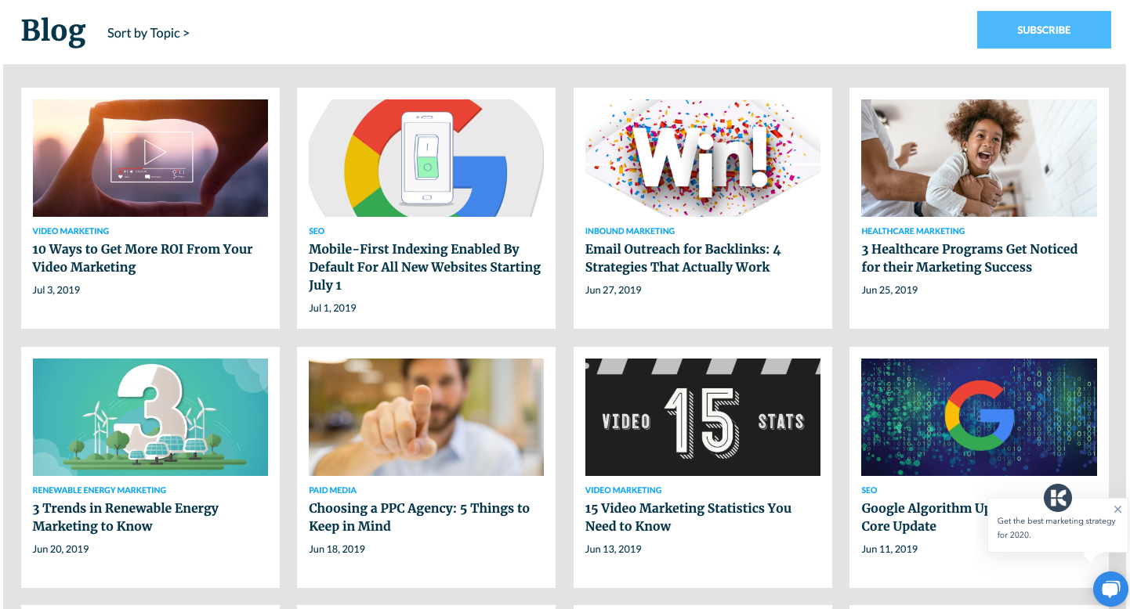Close the marketing strategy popup
1130x609 pixels.
[1117, 509]
